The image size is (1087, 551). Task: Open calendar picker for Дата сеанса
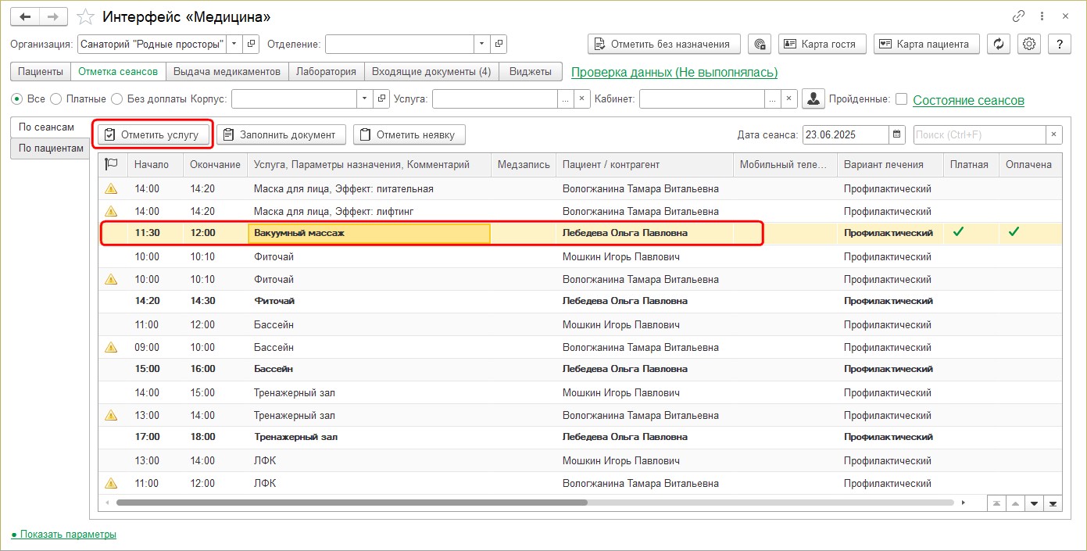(897, 134)
